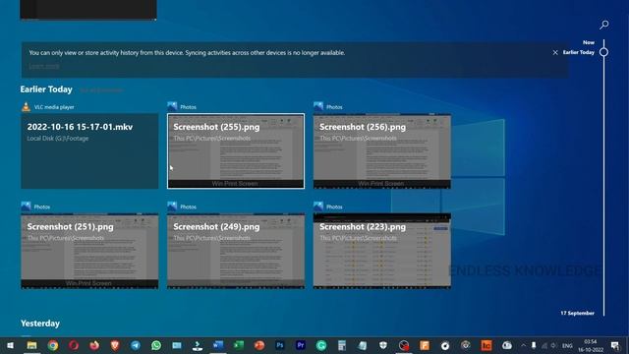Open the cloud app taskbar icon
This screenshot has width=629, height=354.
coord(507,345)
